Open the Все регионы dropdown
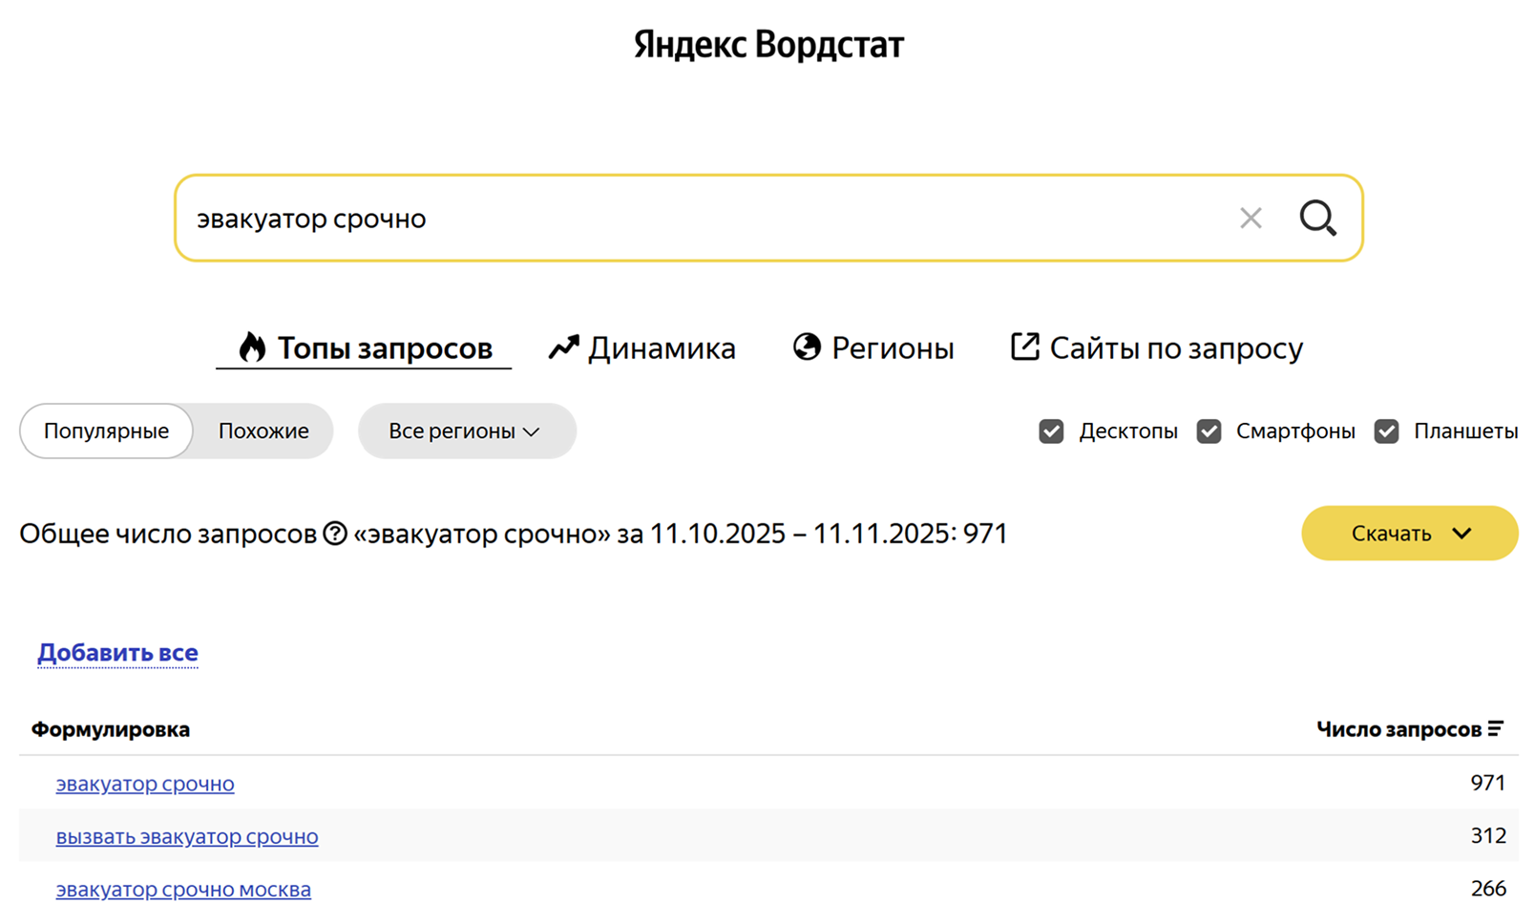The width and height of the screenshot is (1535, 924). click(x=467, y=431)
